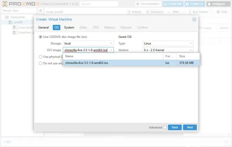The width and height of the screenshot is (232, 147).
Task: Click the pve99 node icon
Action: 11,22
